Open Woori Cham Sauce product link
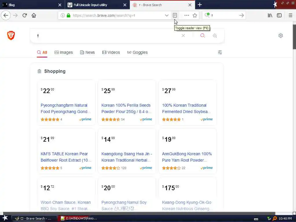 [66, 206]
